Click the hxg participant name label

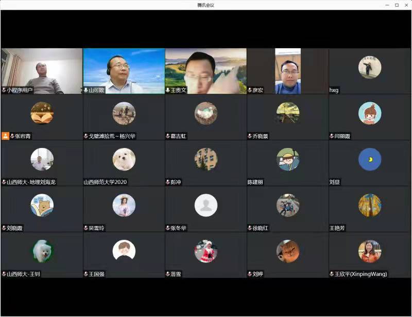pos(334,90)
